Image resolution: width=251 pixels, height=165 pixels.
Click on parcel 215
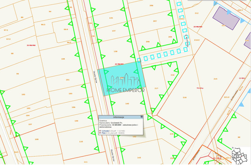(x=215, y=79)
